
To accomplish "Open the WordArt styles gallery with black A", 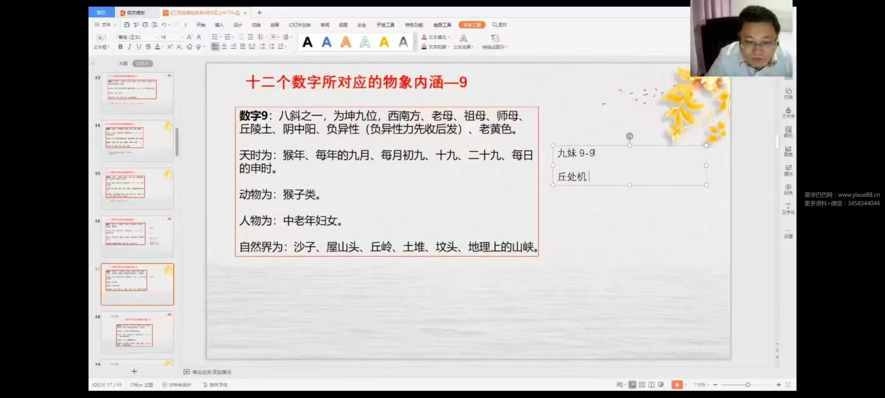I will (x=308, y=42).
